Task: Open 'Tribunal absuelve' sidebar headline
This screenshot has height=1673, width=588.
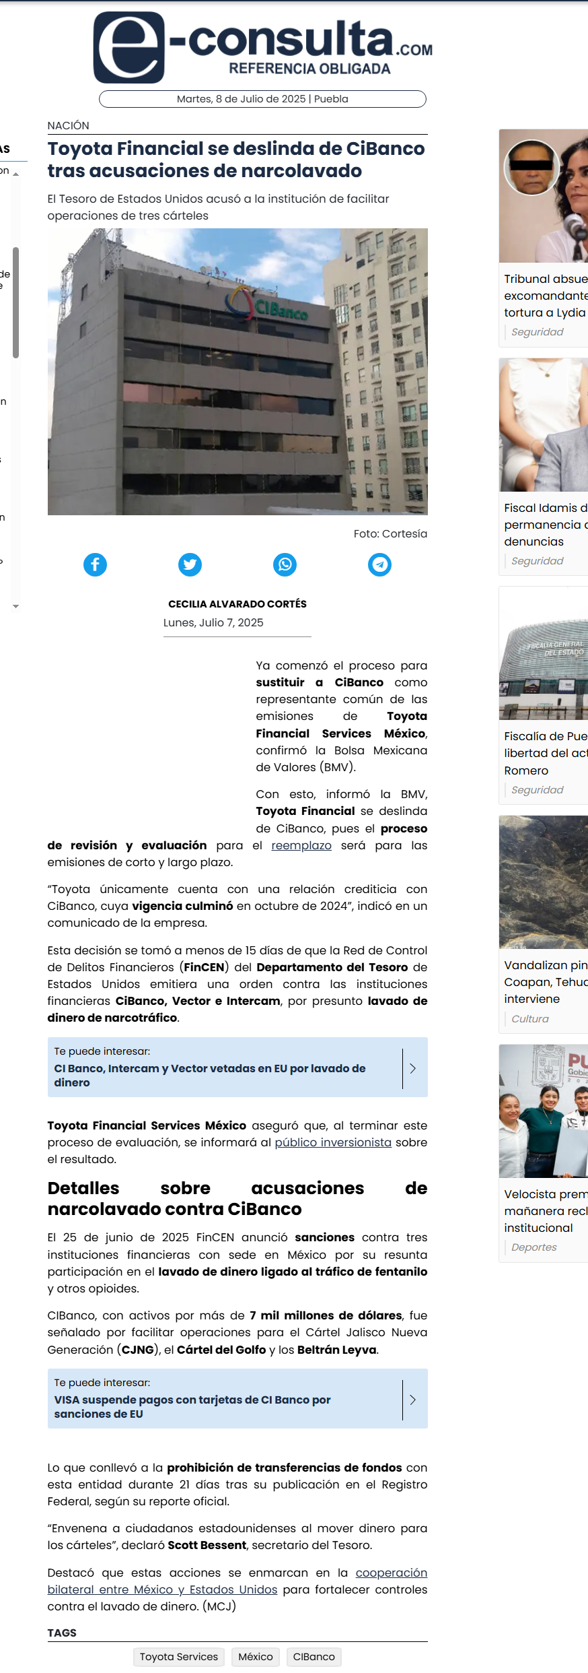Action: (546, 296)
